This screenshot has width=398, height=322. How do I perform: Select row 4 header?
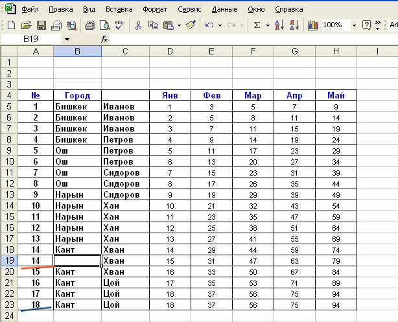pyautogui.click(x=9, y=95)
